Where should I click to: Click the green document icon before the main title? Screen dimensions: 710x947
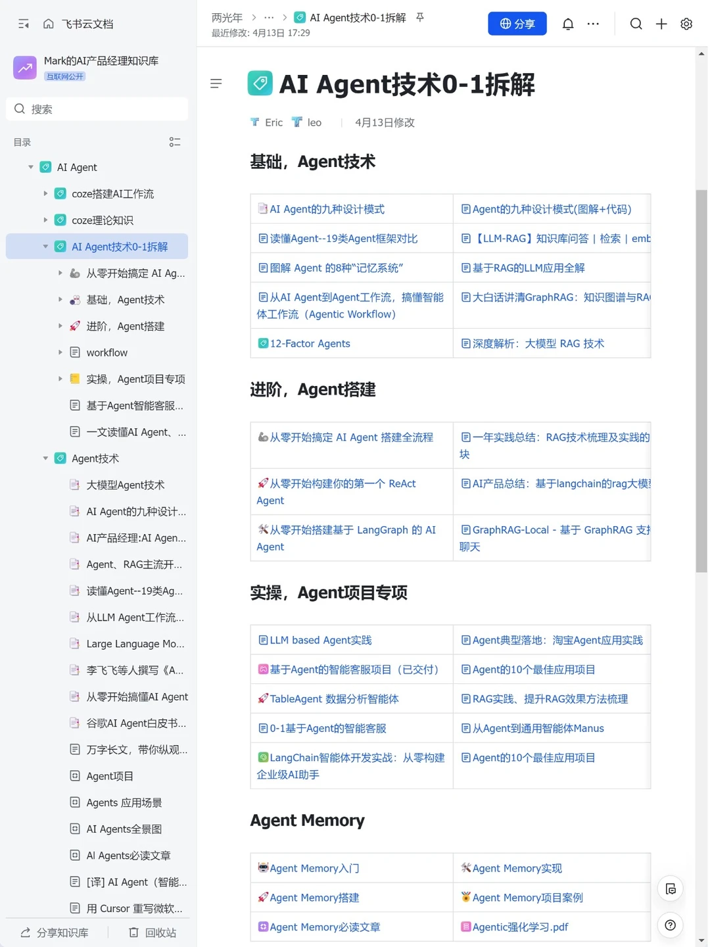(x=260, y=84)
